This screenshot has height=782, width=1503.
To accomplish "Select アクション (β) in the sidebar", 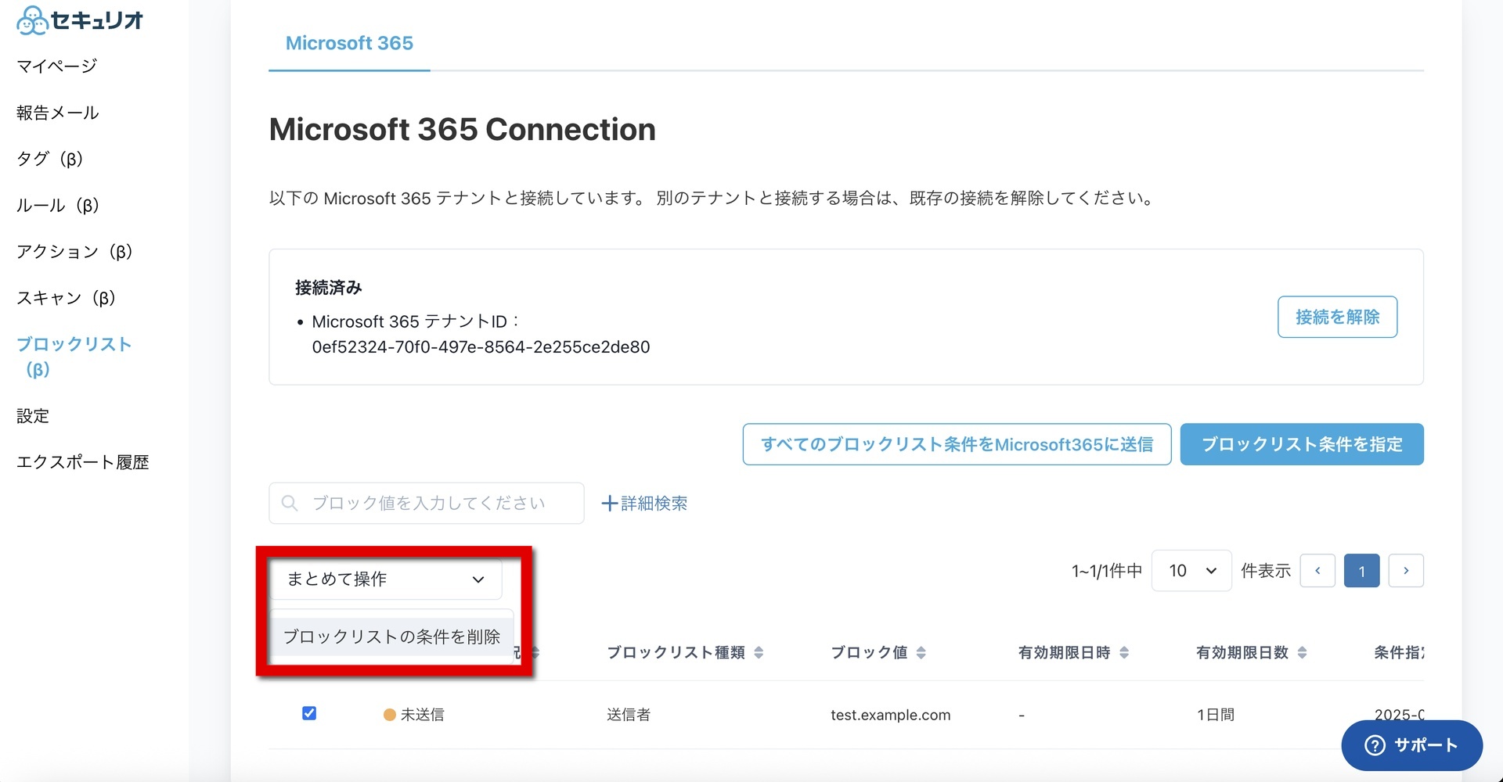I will point(74,251).
